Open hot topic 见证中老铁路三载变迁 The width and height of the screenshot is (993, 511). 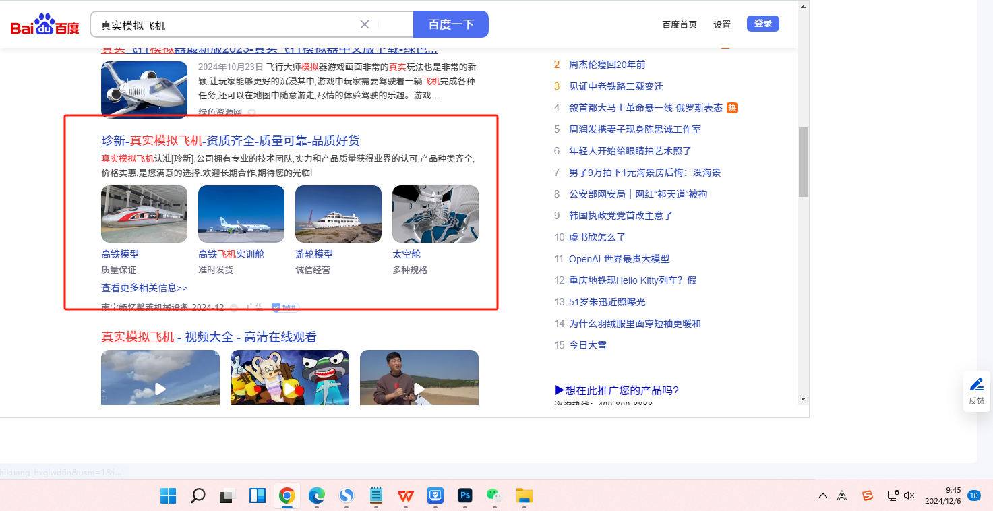pos(616,86)
